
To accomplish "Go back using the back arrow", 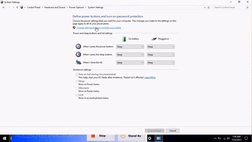I will coord(4,7).
